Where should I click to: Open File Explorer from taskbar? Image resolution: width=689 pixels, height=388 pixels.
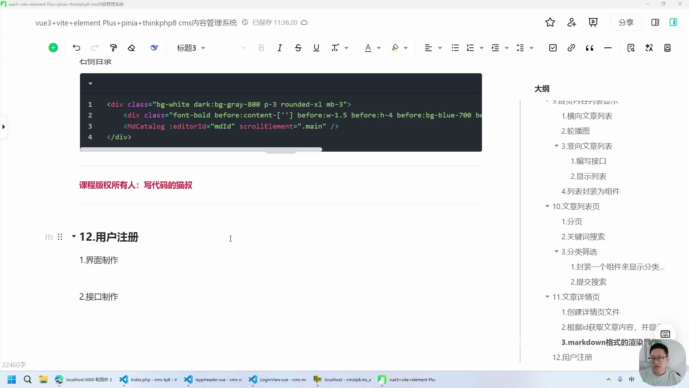pos(43,380)
